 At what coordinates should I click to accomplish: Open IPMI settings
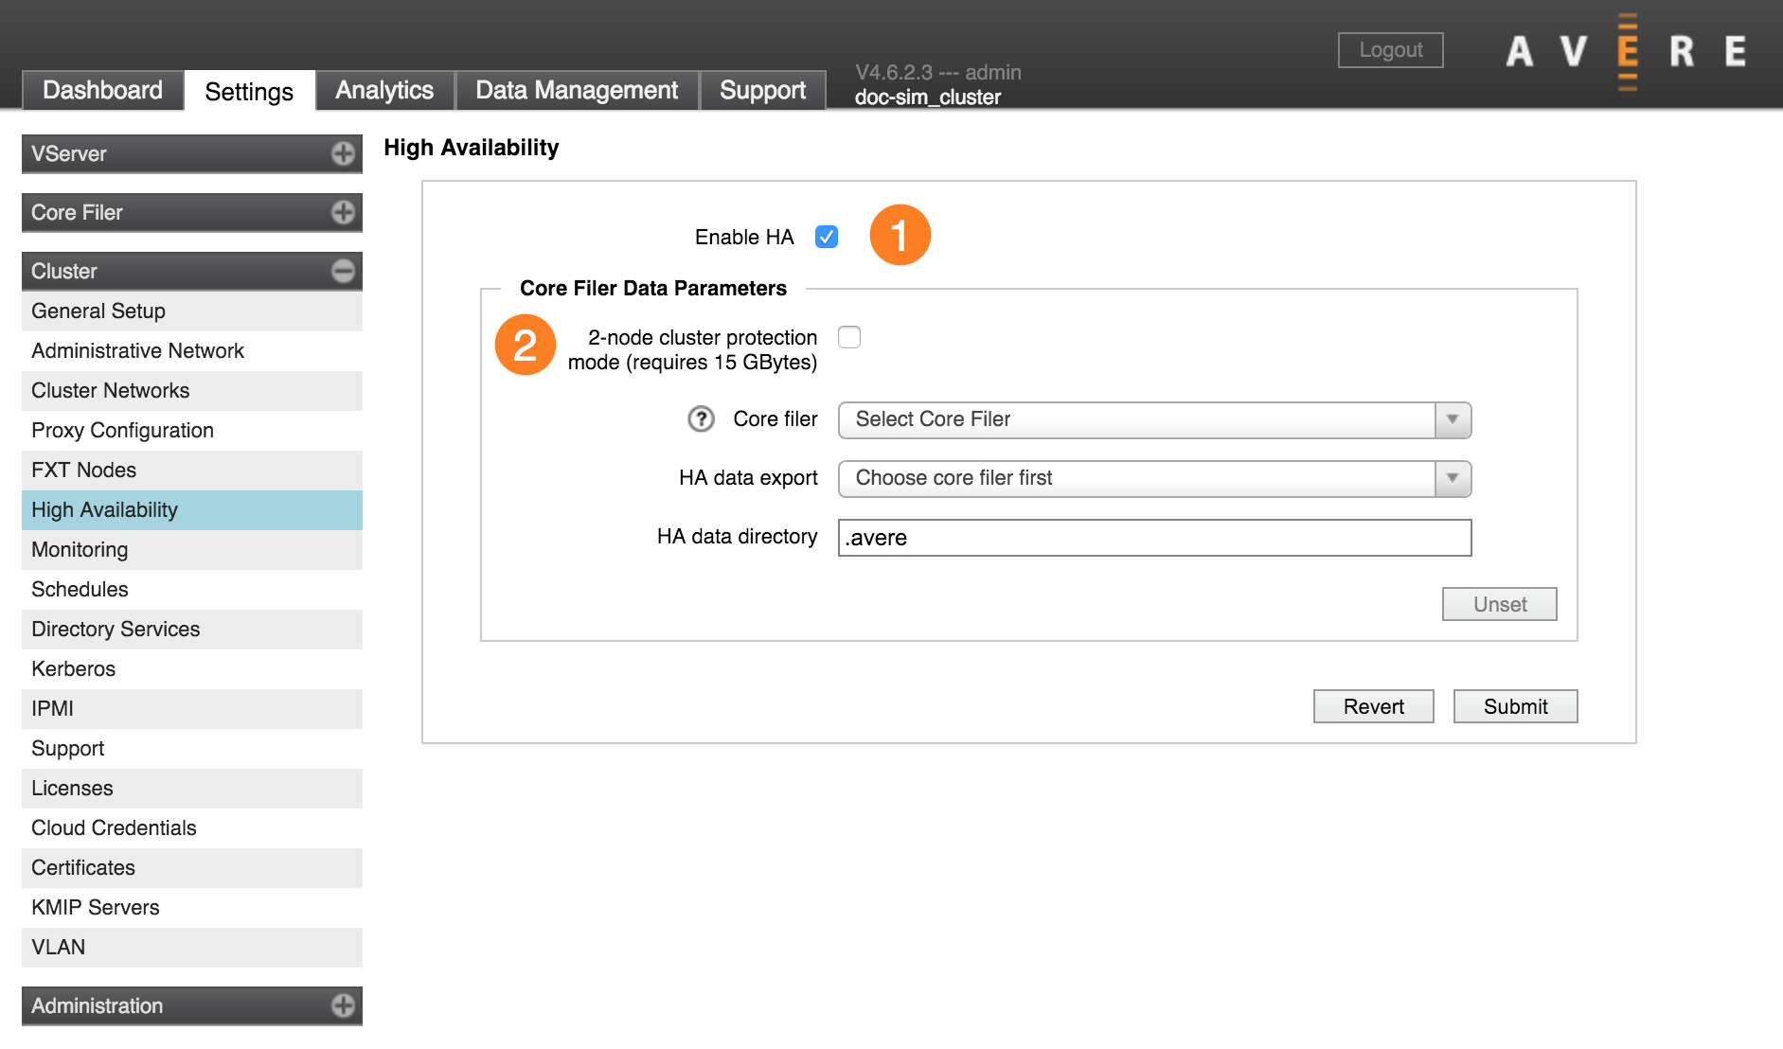point(192,708)
